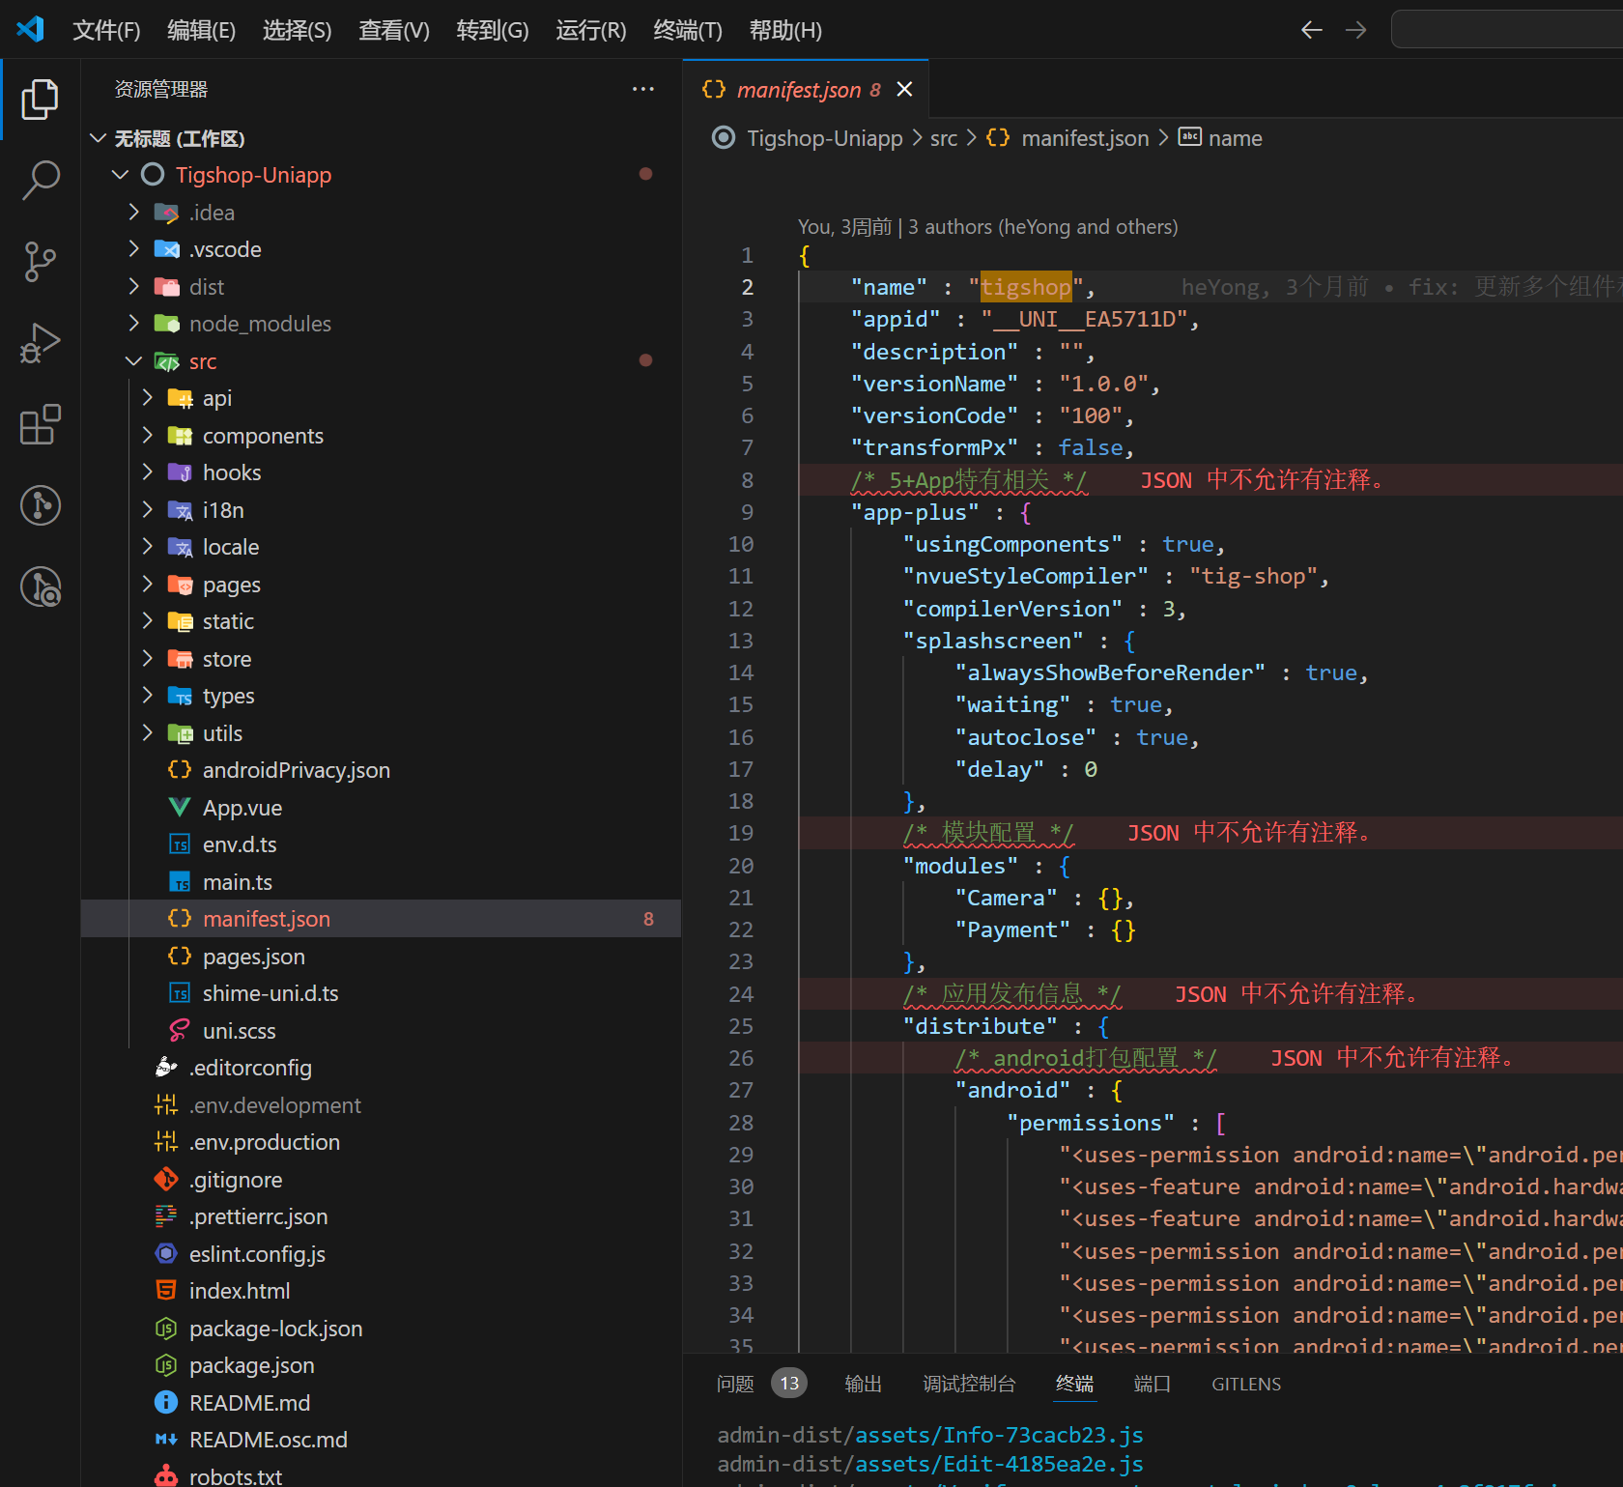
Task: Go forward with the right arrow
Action: click(x=1355, y=30)
